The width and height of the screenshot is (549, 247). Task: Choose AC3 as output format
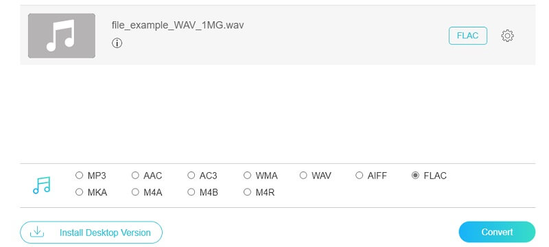click(x=191, y=175)
